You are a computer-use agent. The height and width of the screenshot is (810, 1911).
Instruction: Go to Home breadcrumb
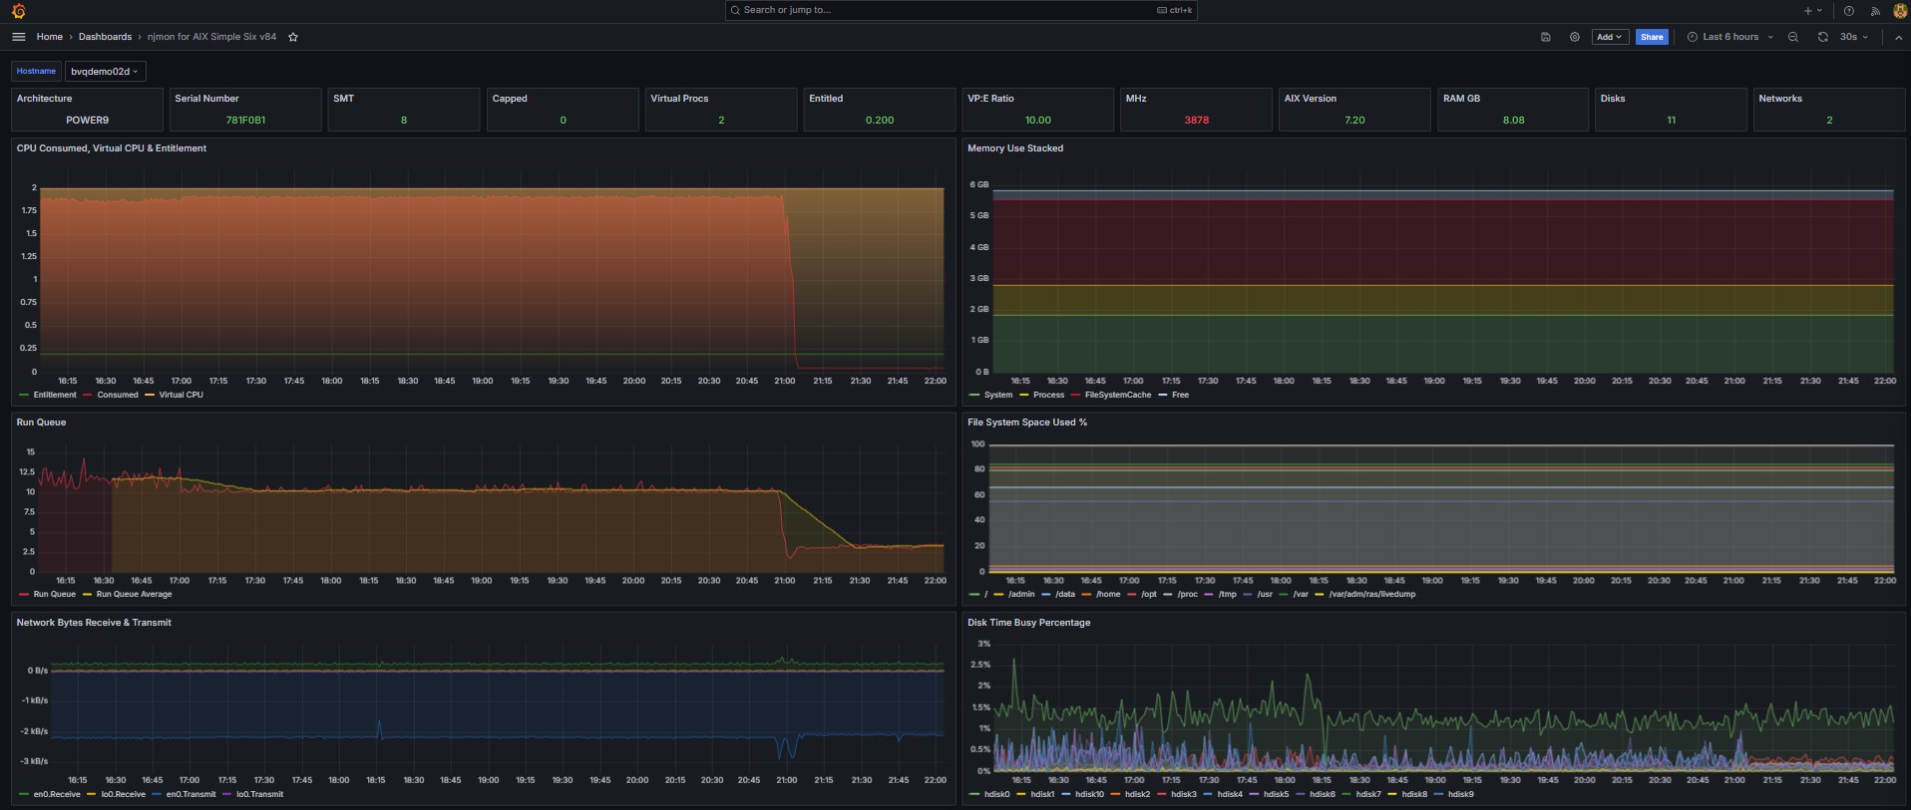(x=50, y=37)
